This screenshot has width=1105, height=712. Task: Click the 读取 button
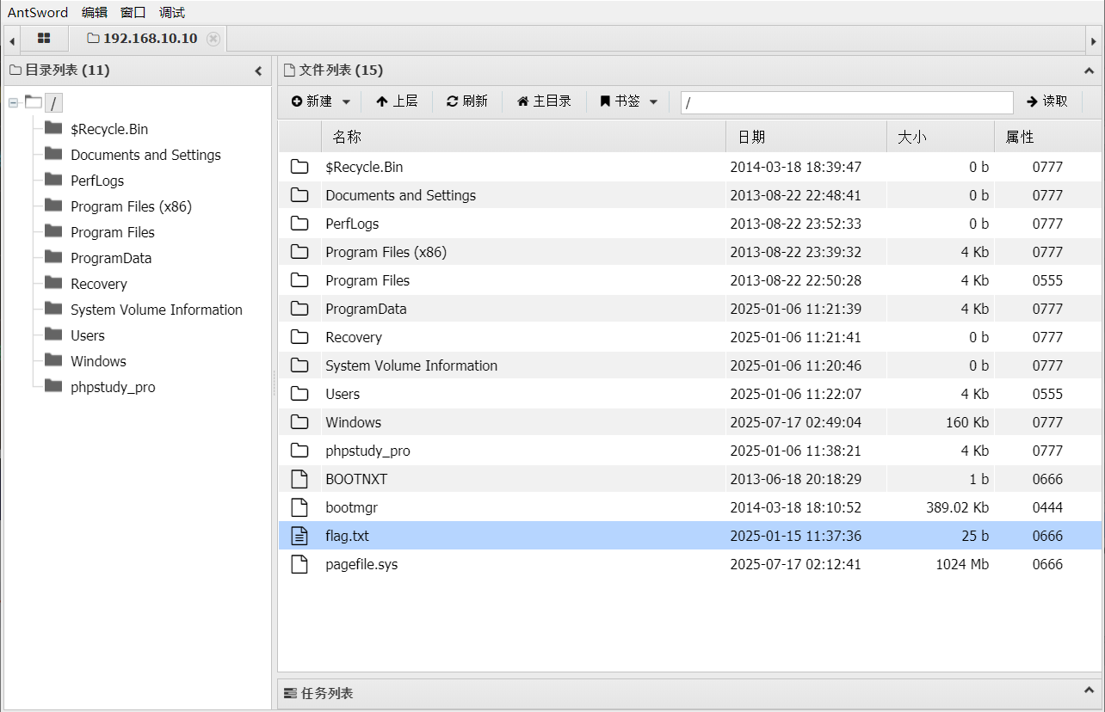tap(1047, 101)
